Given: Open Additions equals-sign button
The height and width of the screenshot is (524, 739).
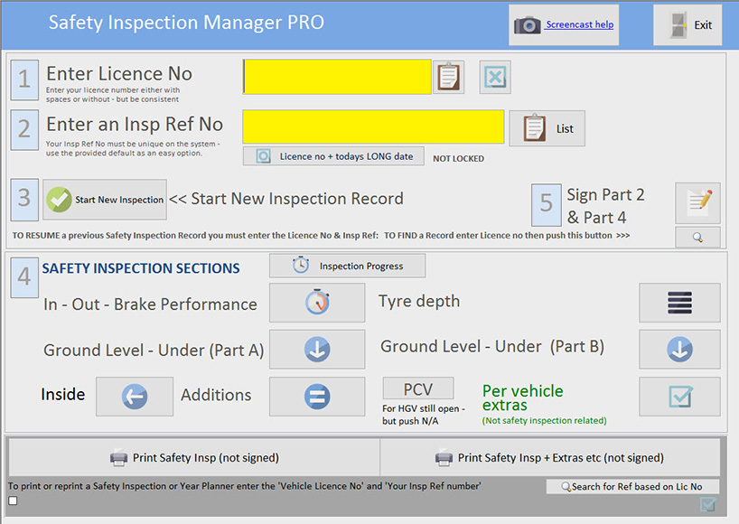Looking at the screenshot, I should pyautogui.click(x=317, y=397).
